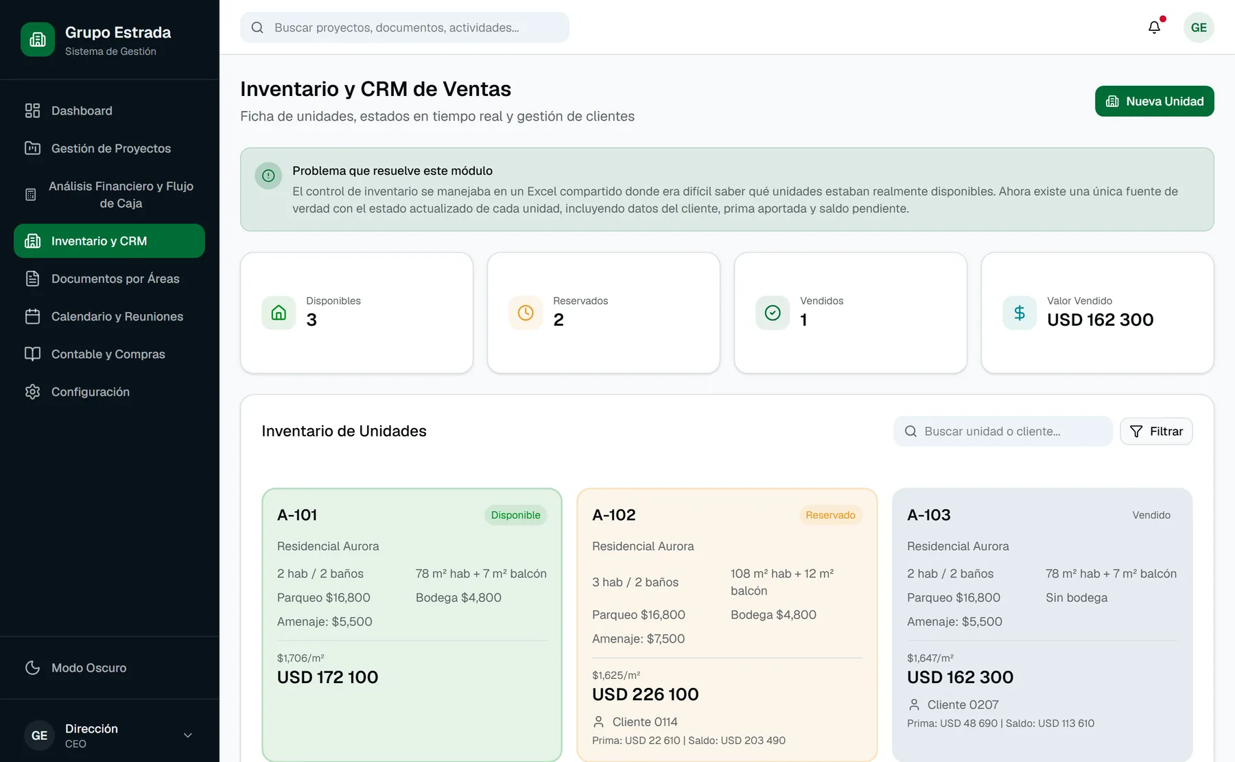Image resolution: width=1235 pixels, height=762 pixels.
Task: Click Prima: USD 48 690 balance line
Action: 1001,724
